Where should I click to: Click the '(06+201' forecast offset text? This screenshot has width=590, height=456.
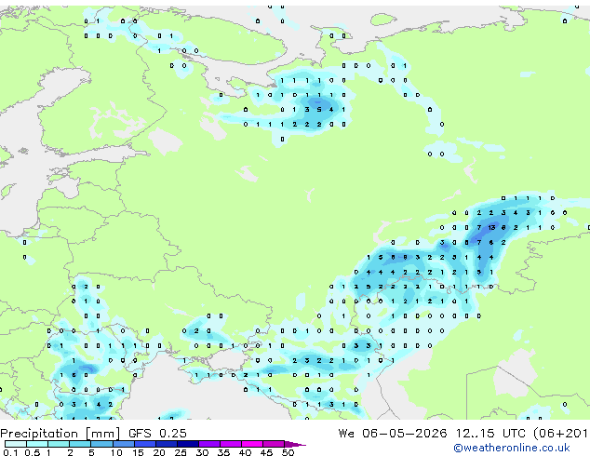coord(560,434)
